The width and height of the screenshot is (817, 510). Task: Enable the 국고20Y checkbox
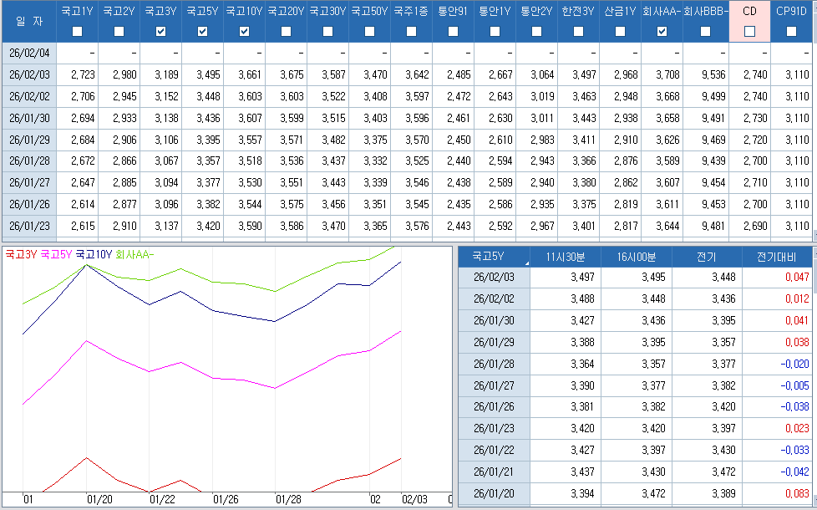pyautogui.click(x=286, y=32)
